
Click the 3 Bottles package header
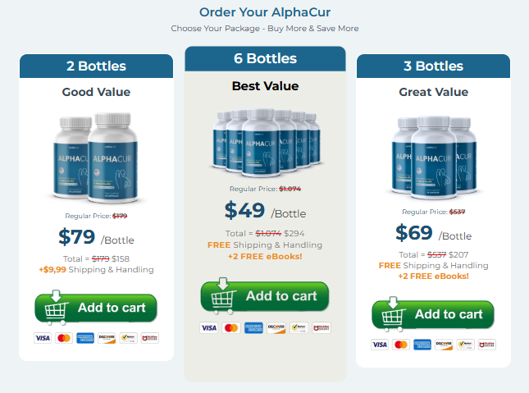433,66
